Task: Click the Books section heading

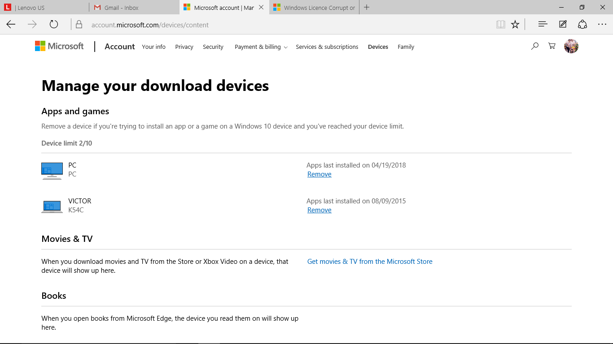Action: coord(54,296)
